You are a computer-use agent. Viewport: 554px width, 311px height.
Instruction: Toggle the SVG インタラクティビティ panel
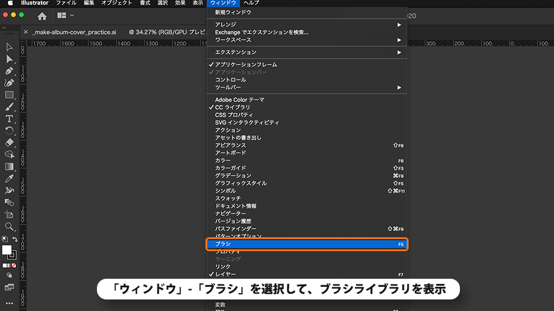click(x=306, y=123)
